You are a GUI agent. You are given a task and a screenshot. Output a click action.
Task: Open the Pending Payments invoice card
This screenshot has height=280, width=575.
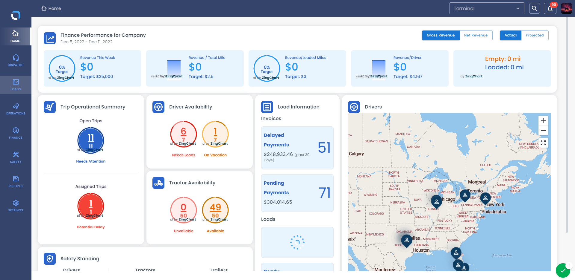(x=297, y=193)
